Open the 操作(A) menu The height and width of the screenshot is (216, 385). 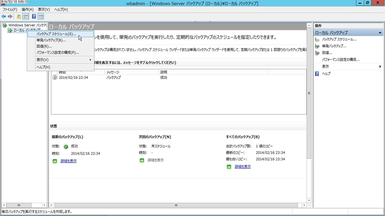27,10
